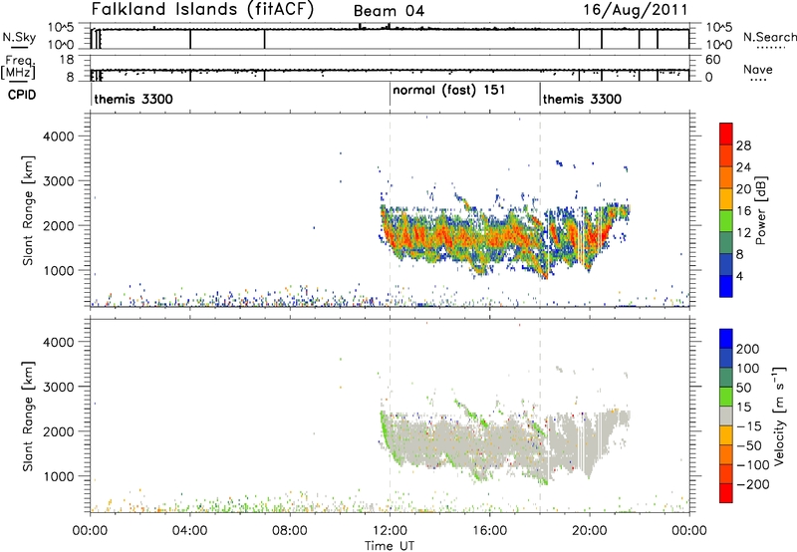Click the 'CPID' row label
This screenshot has height=552, width=797.
[x=22, y=95]
